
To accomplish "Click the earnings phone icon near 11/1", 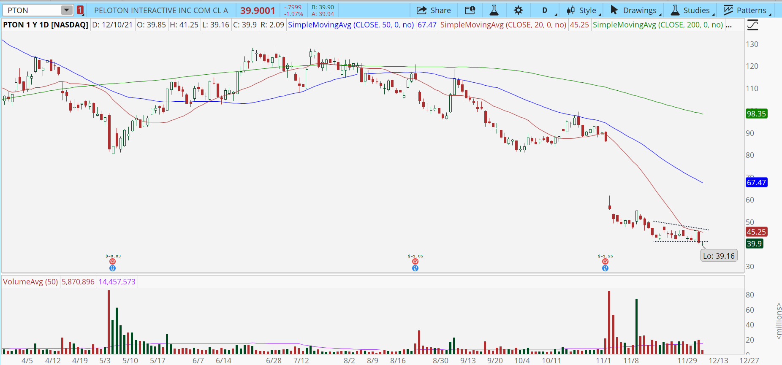I will [605, 262].
